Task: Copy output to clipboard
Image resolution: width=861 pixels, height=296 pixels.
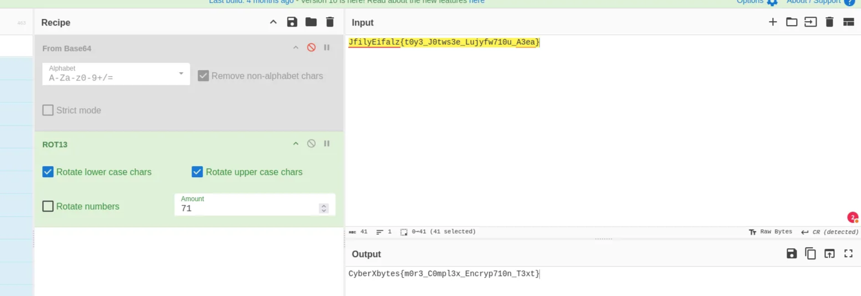Action: (810, 254)
